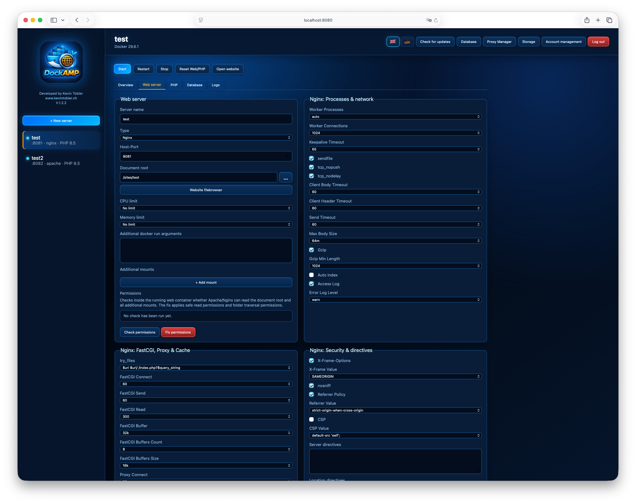Create a new server
The image size is (636, 504).
(x=61, y=121)
